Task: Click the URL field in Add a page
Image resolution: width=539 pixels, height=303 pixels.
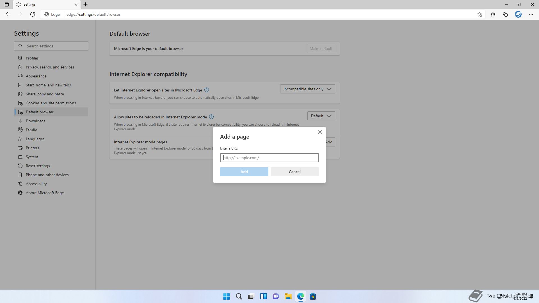Action: pos(269,158)
